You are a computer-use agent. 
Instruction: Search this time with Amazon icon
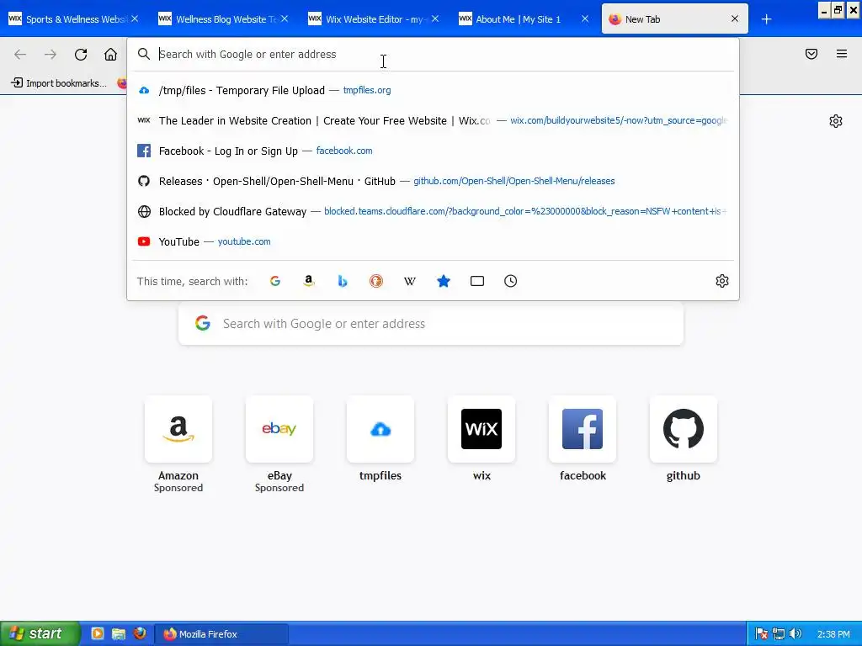[309, 281]
